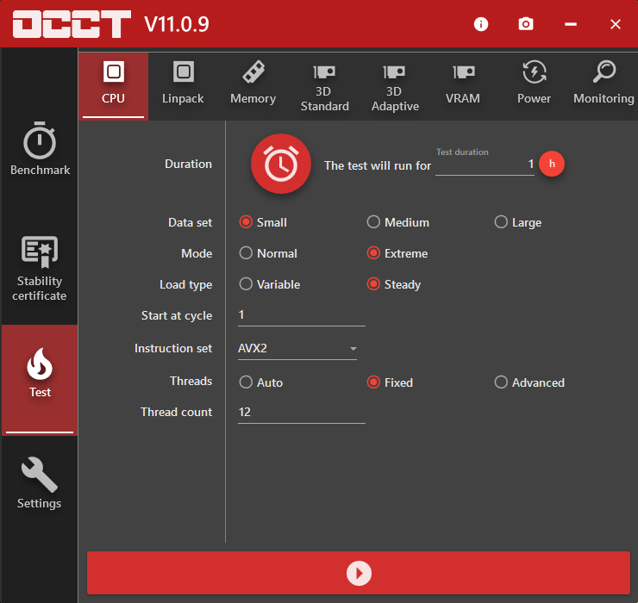
Task: Select the 3D Standard test tab
Action: click(324, 86)
